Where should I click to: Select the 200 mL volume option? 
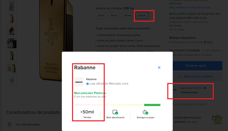[x=142, y=16]
